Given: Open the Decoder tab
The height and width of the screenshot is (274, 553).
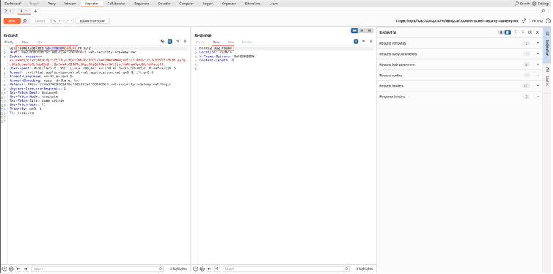Looking at the screenshot, I should click(164, 4).
